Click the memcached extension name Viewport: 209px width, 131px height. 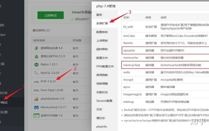click(132, 65)
